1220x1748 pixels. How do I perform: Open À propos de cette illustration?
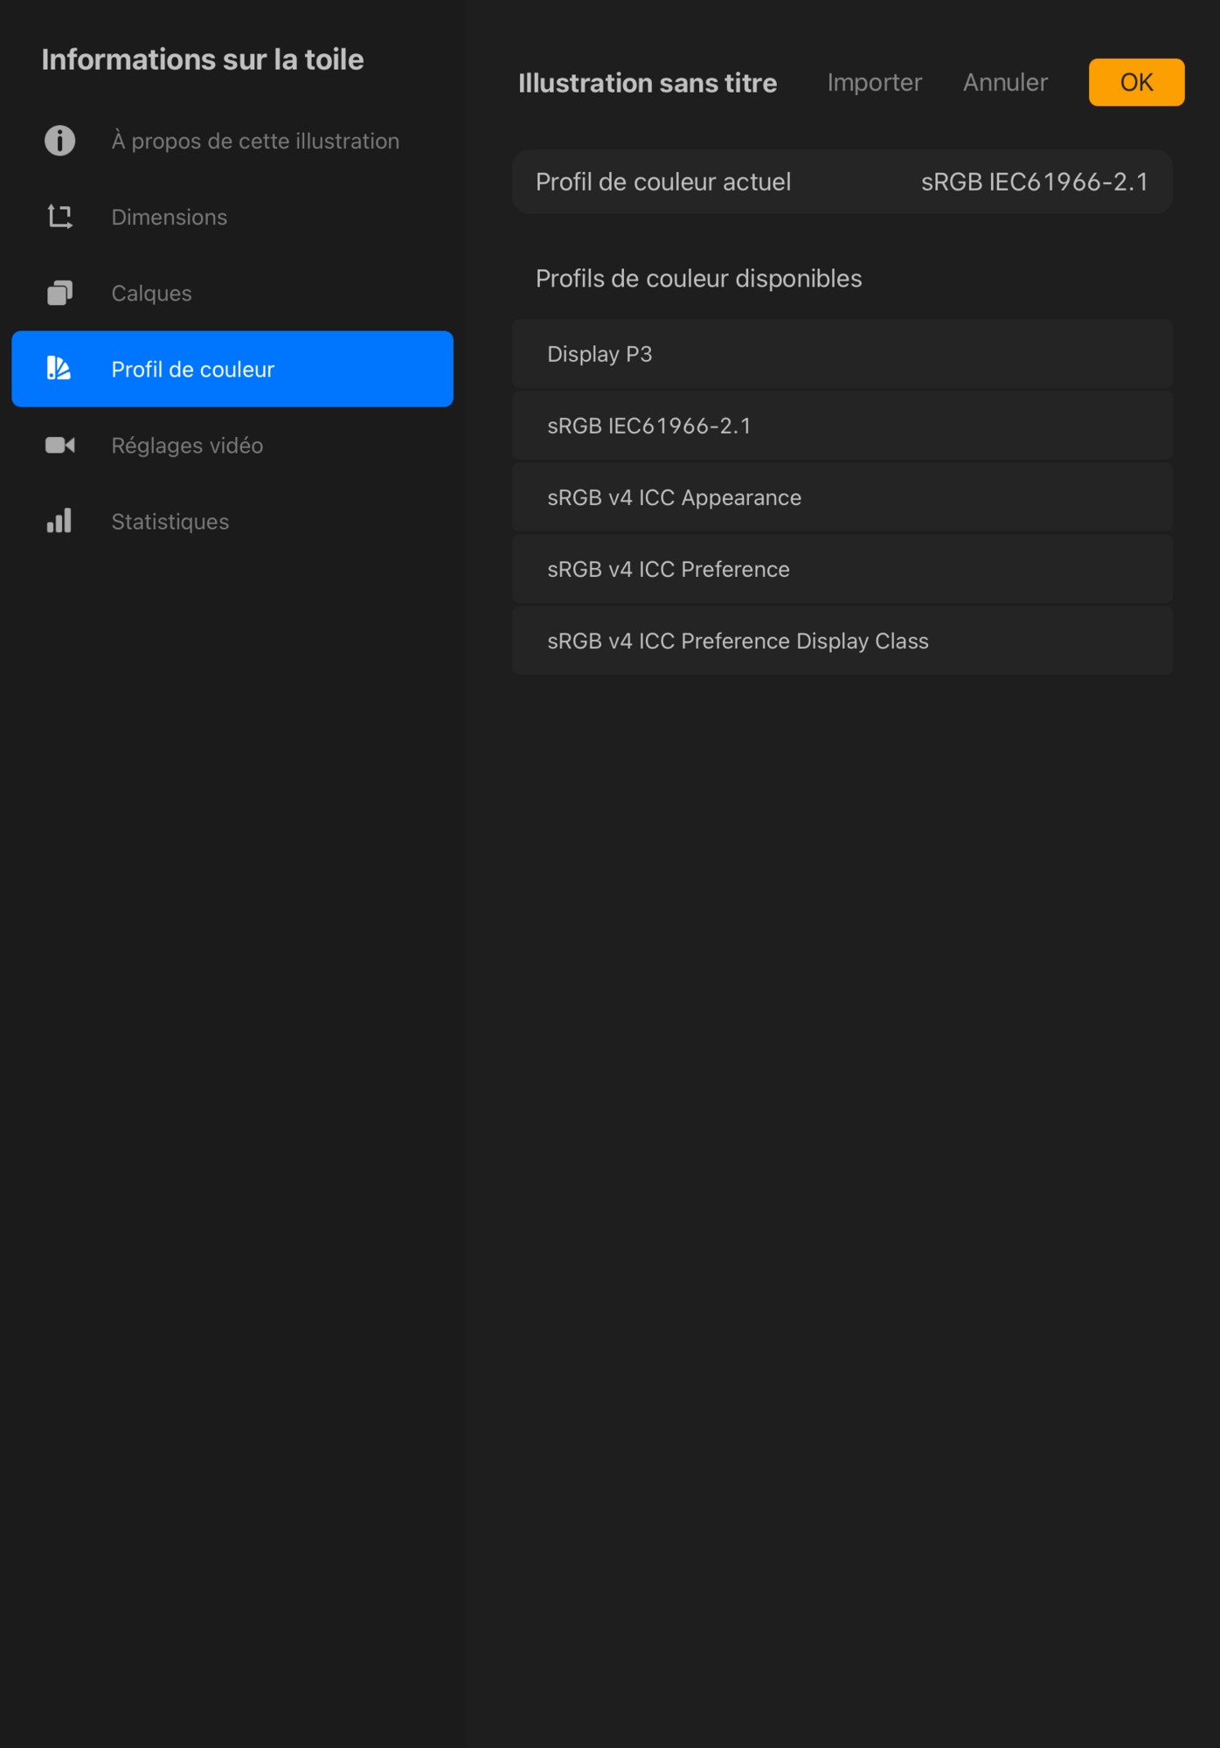pos(254,141)
